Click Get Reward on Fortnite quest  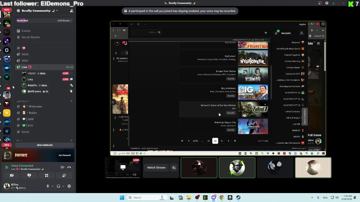65,155
